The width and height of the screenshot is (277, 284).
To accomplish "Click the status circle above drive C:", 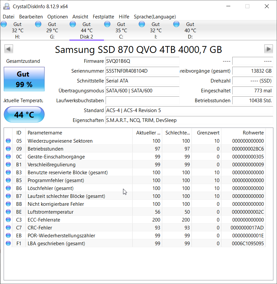I will (107, 24).
